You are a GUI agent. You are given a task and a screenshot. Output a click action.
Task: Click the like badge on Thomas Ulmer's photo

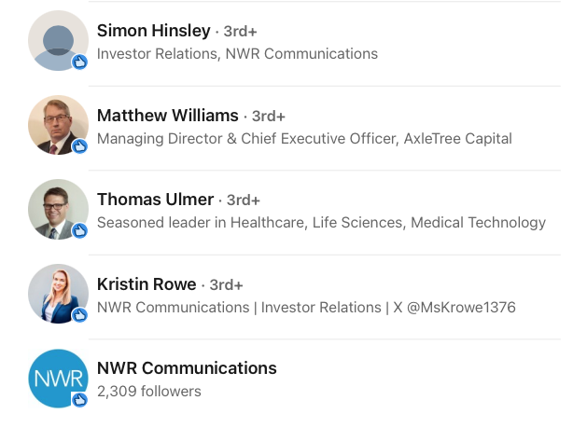coord(79,231)
